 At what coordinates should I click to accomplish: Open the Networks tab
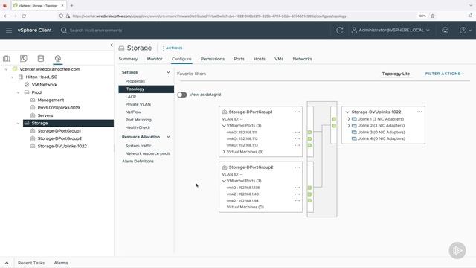[302, 59]
